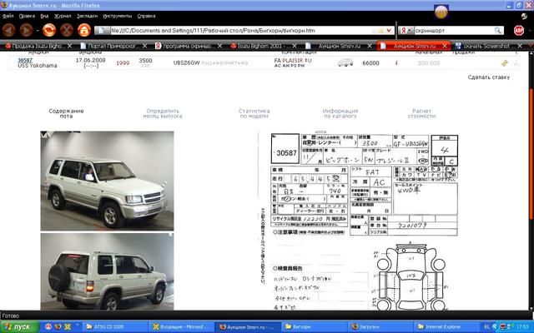
Task: Go back with the Back arrow button
Action: click(x=8, y=30)
